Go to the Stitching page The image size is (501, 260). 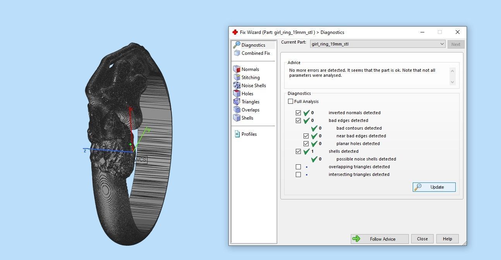click(x=250, y=77)
